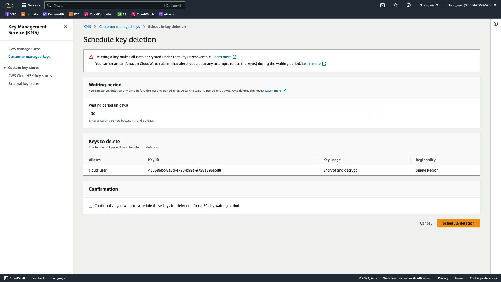Go to Customer managed keys breadcrumb
Image resolution: width=501 pixels, height=282 pixels.
pyautogui.click(x=119, y=27)
